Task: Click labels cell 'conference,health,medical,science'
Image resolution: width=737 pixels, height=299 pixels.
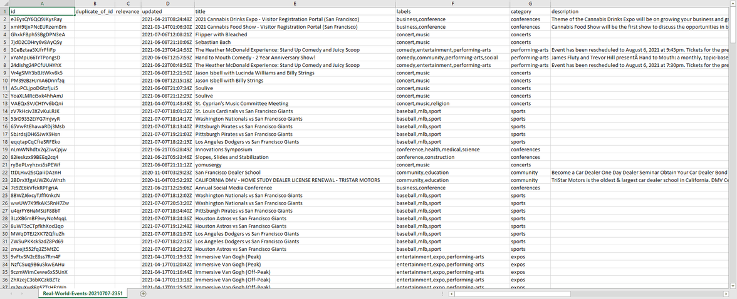Action: (x=452, y=149)
